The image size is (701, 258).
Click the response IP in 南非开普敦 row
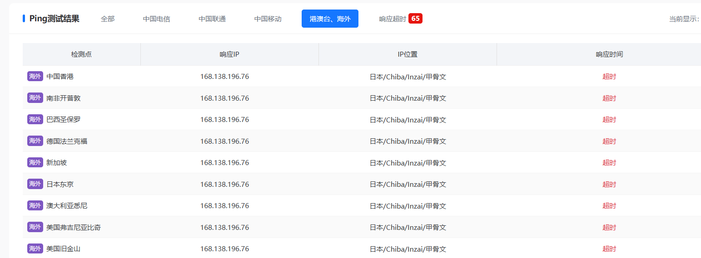[x=224, y=98]
